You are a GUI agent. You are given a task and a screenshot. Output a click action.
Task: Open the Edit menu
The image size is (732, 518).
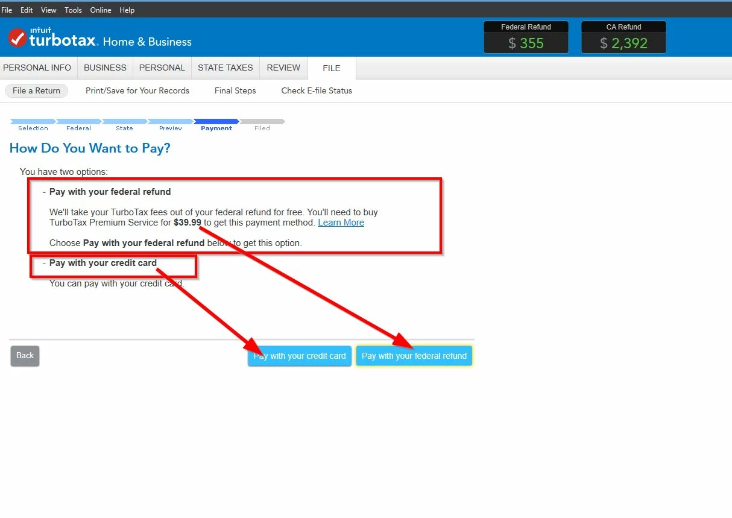(27, 10)
